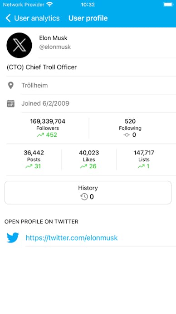Tap the posts green trend arrow
This screenshot has height=314, width=176.
pyautogui.click(x=29, y=166)
